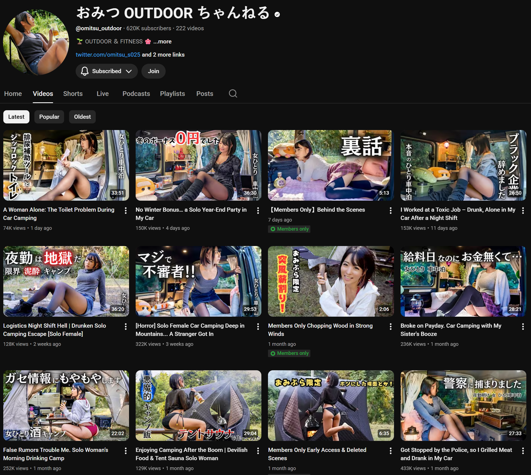
Task: Open options for Logistics Night Shift video
Action: coord(126,327)
